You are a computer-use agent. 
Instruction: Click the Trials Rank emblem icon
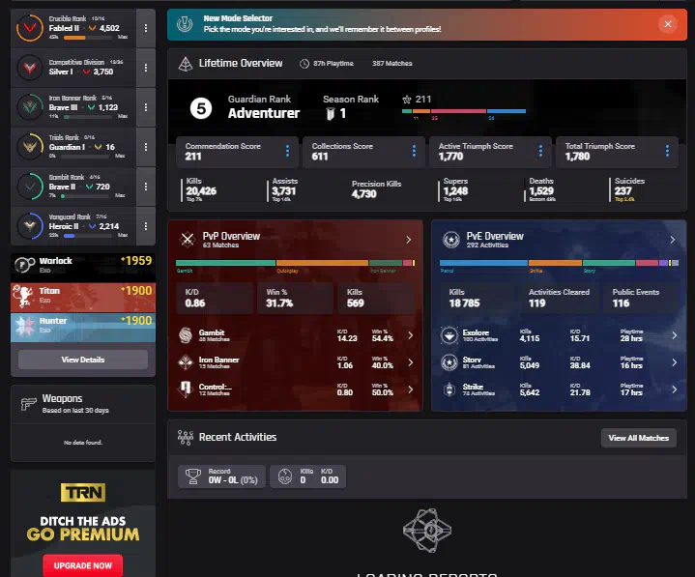pos(30,147)
